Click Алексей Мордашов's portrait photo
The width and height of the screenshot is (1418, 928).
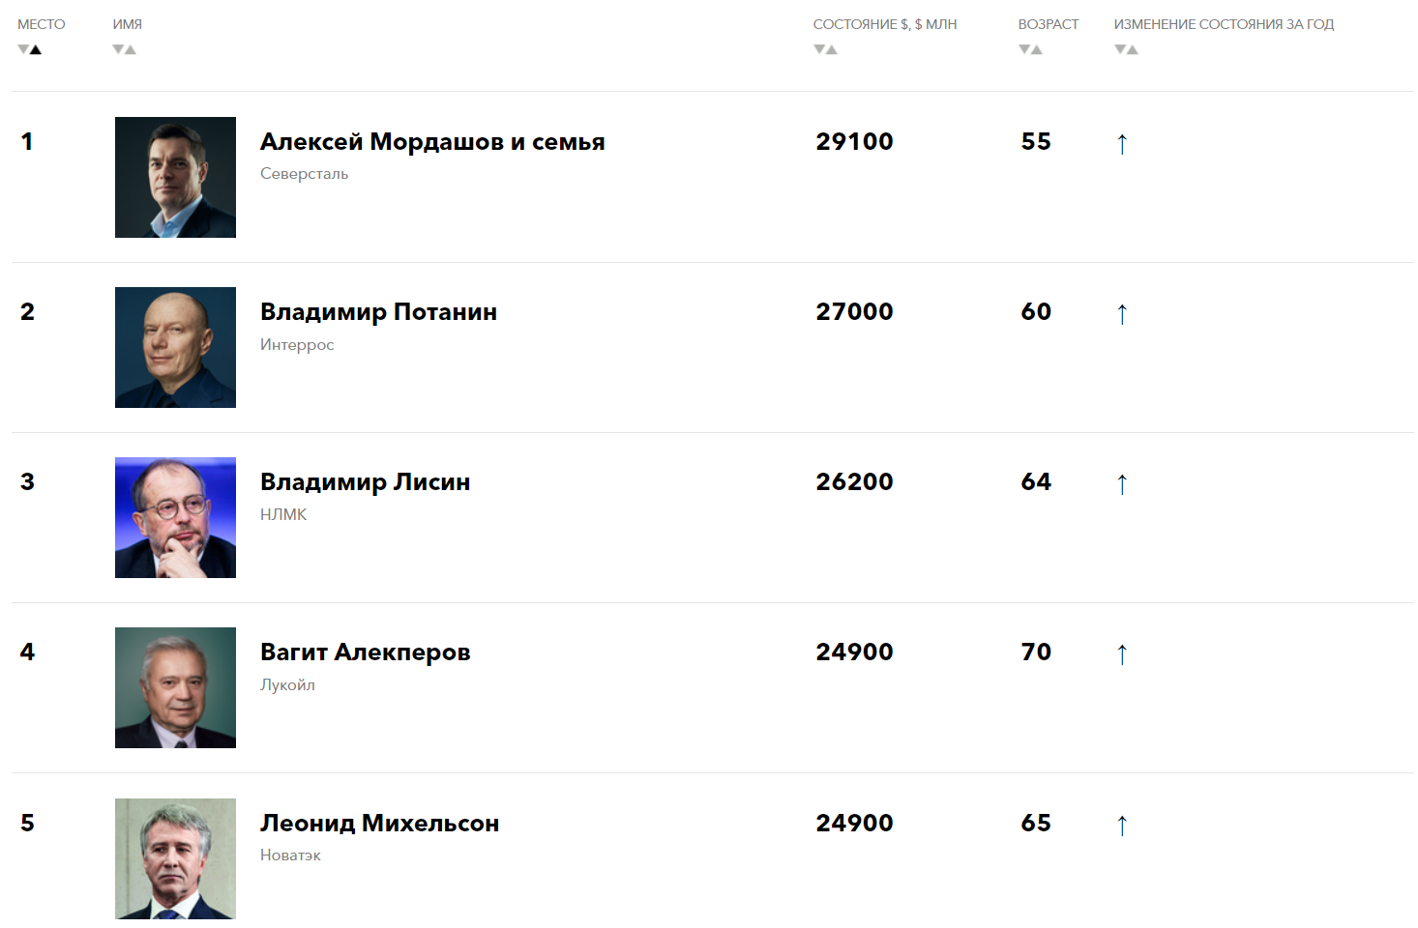[175, 177]
